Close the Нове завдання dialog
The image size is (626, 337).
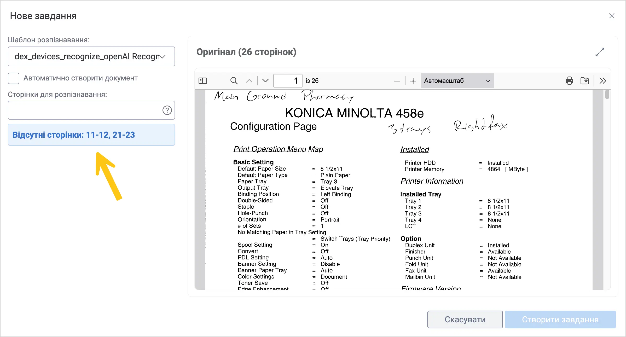[612, 16]
